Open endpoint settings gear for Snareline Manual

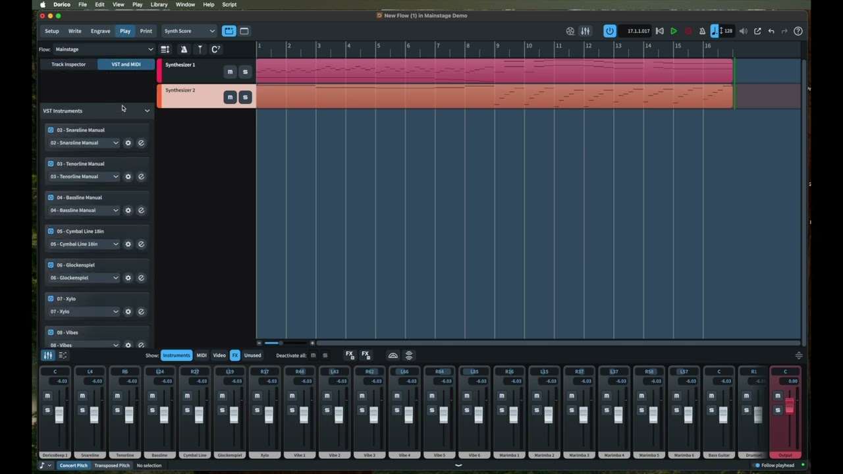point(128,143)
